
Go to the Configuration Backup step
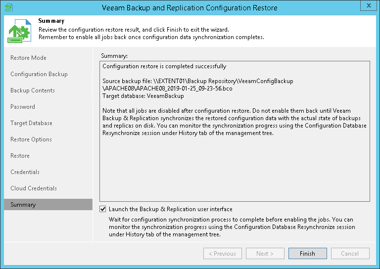point(39,74)
